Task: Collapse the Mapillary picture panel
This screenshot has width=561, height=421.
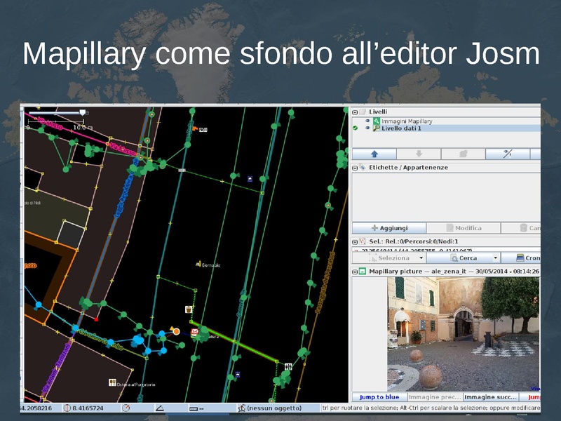Action: [x=355, y=271]
